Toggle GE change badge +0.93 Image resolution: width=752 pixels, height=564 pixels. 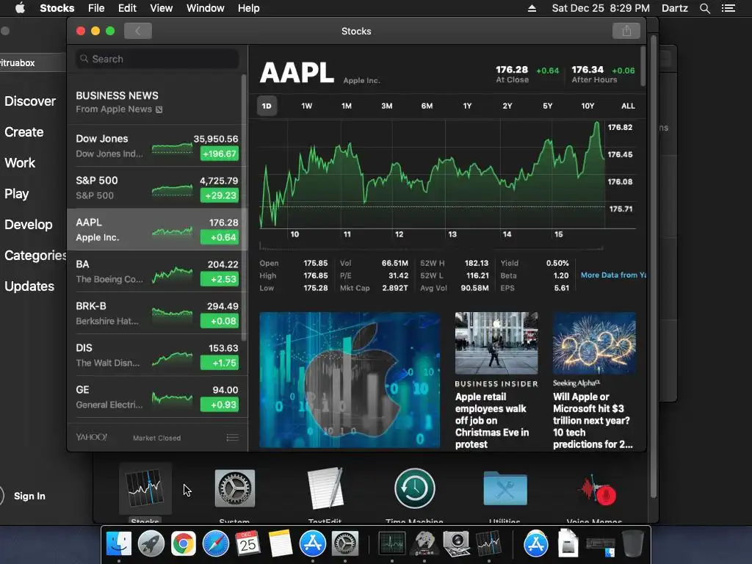coord(219,405)
